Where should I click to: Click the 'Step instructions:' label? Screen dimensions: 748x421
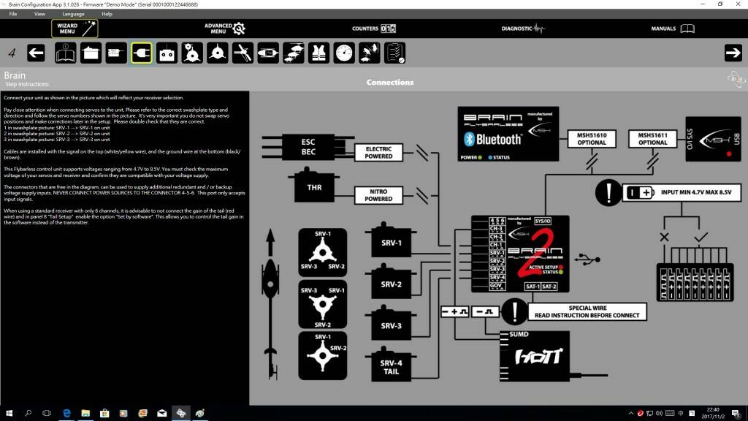pos(27,85)
